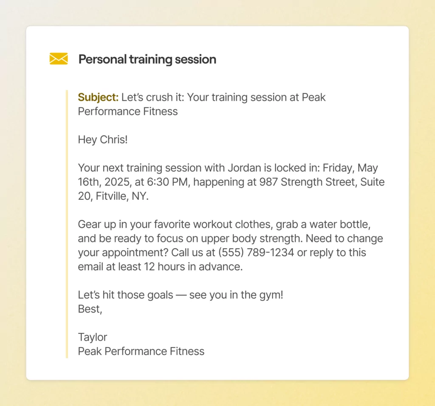
Task: Click the "Personal training session" heading
Action: 147,59
